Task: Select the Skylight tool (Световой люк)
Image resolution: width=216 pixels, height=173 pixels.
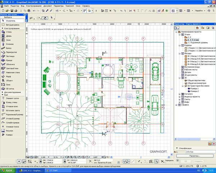Action: 12,68
